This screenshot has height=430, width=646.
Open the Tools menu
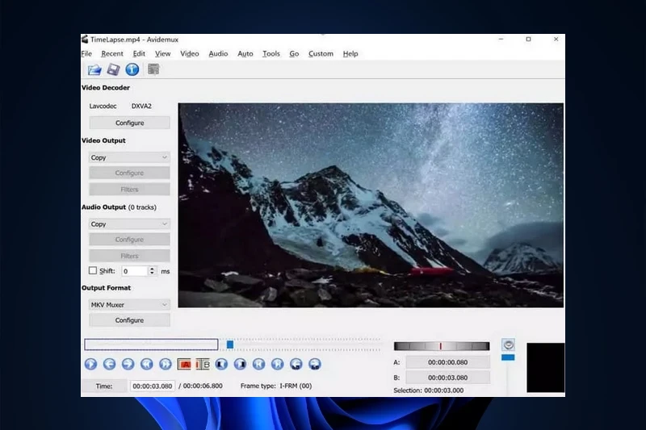coord(271,53)
